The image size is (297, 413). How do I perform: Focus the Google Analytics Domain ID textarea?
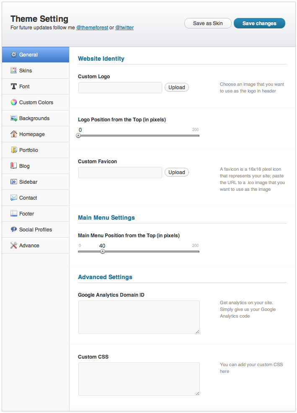(x=139, y=317)
